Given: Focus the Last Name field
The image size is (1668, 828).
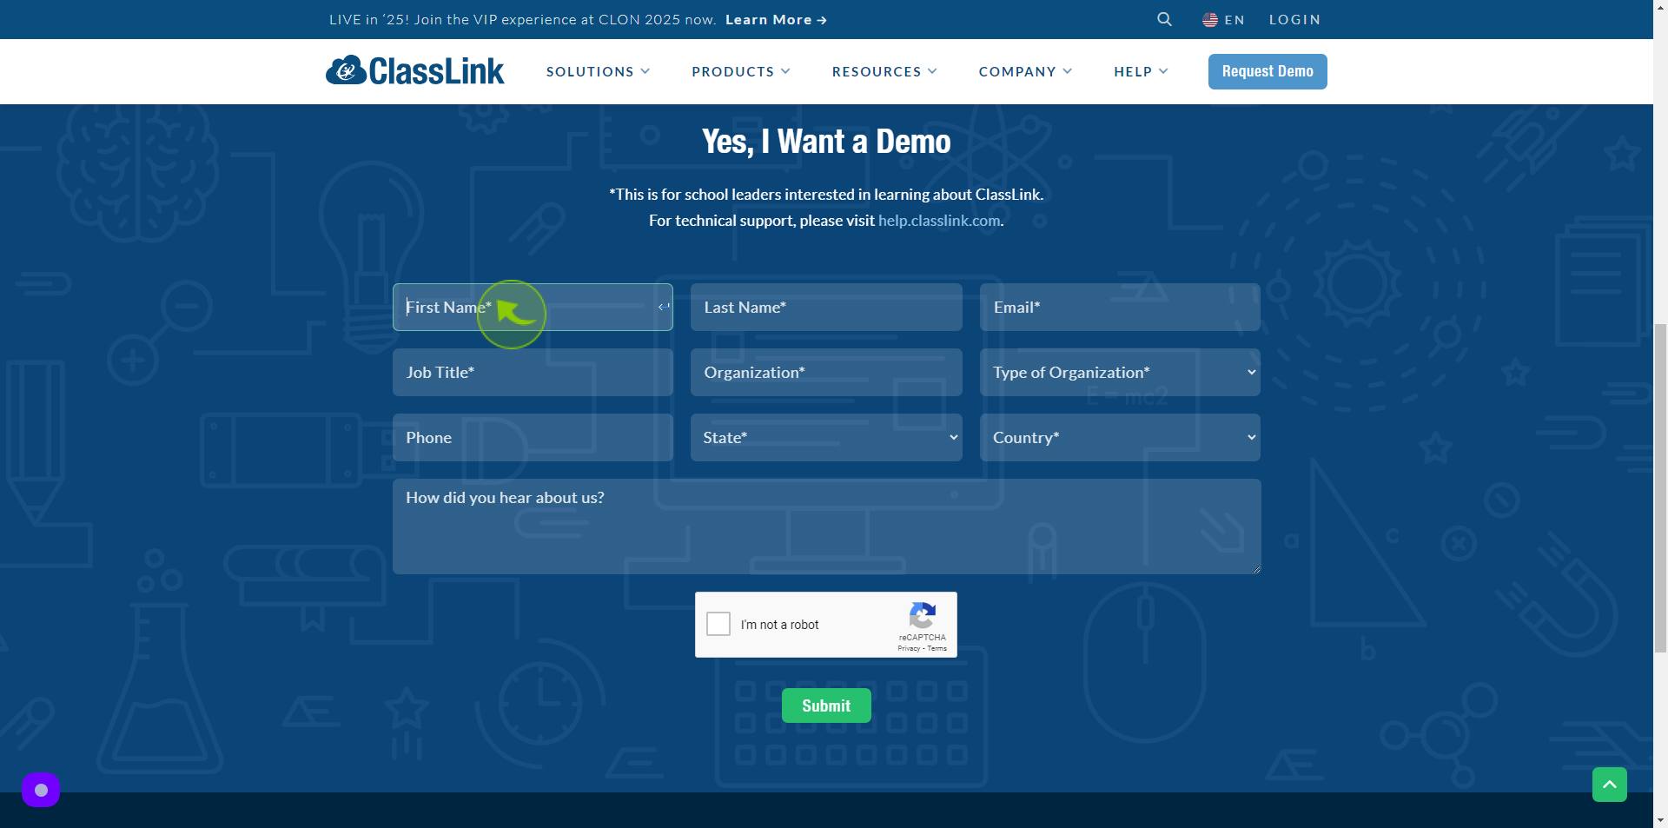Looking at the screenshot, I should coord(826,307).
